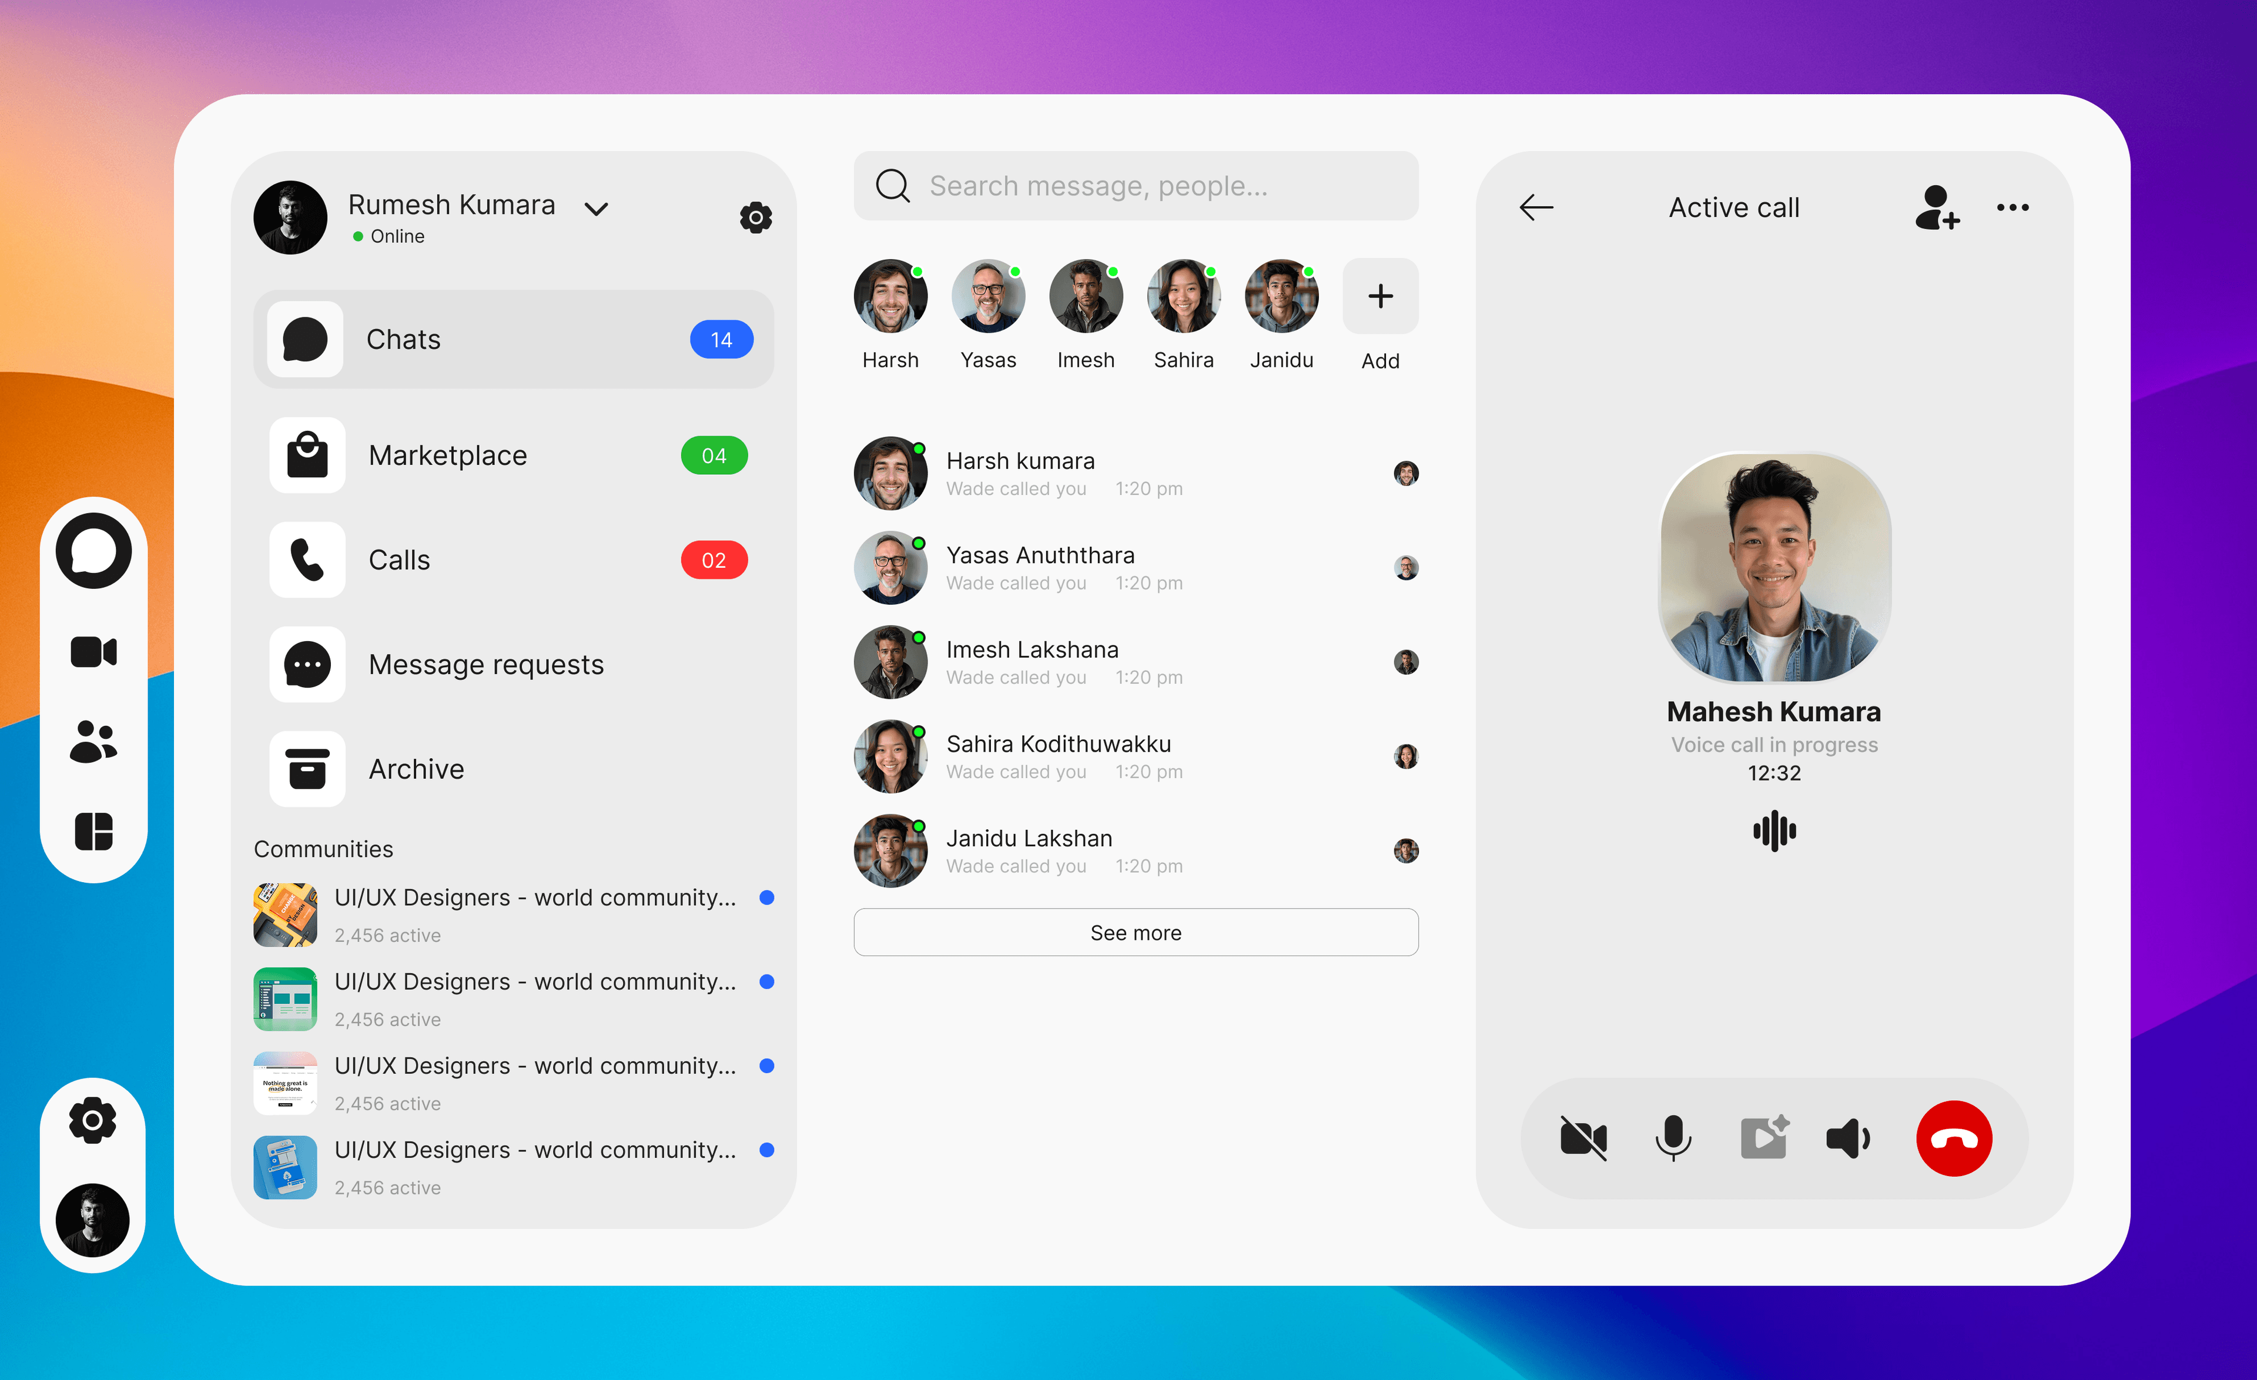Click the audio waveform indicator
Viewport: 2257px width, 1380px height.
pos(1774,830)
